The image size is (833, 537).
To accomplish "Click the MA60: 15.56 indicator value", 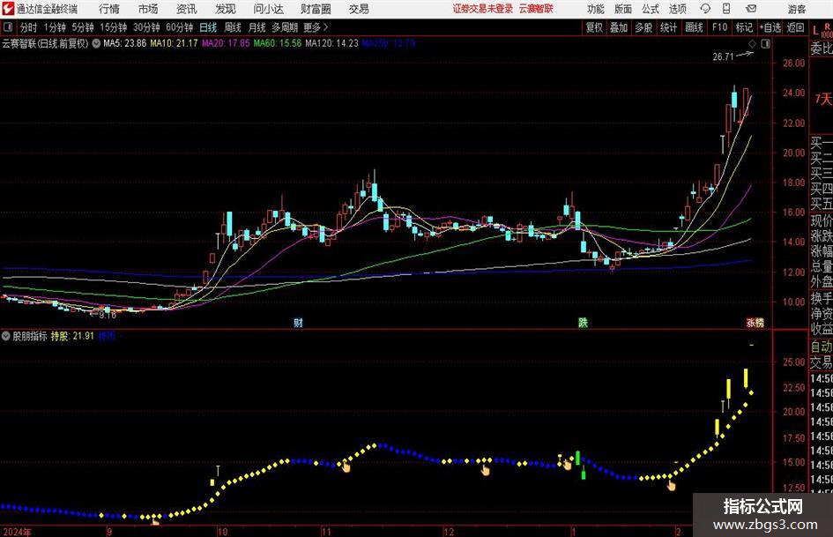I will (x=278, y=43).
